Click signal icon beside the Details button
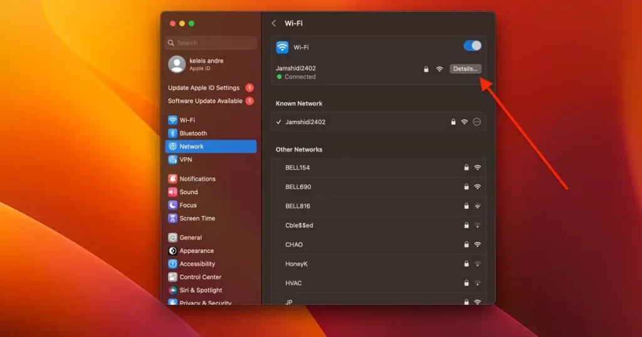Screen dimensions: 642x337 click(x=439, y=69)
